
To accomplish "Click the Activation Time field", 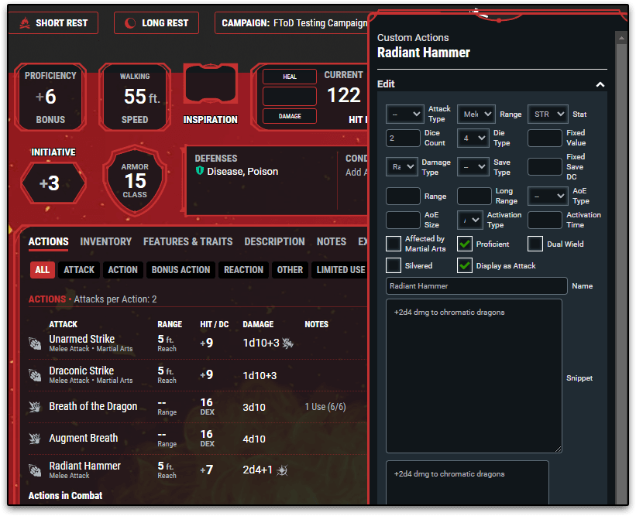I will 545,220.
